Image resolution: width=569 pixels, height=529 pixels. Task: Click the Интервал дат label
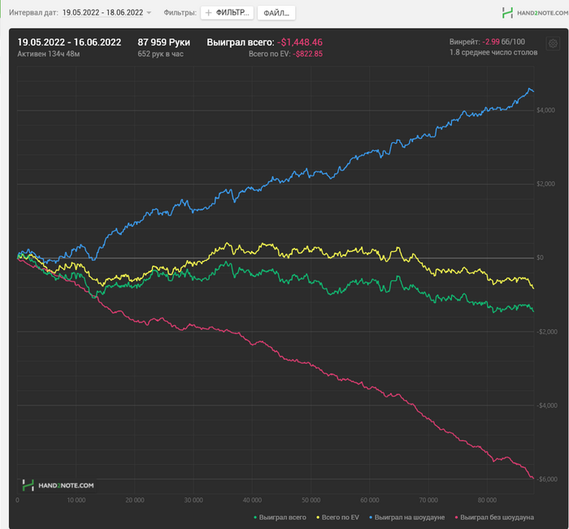click(33, 13)
